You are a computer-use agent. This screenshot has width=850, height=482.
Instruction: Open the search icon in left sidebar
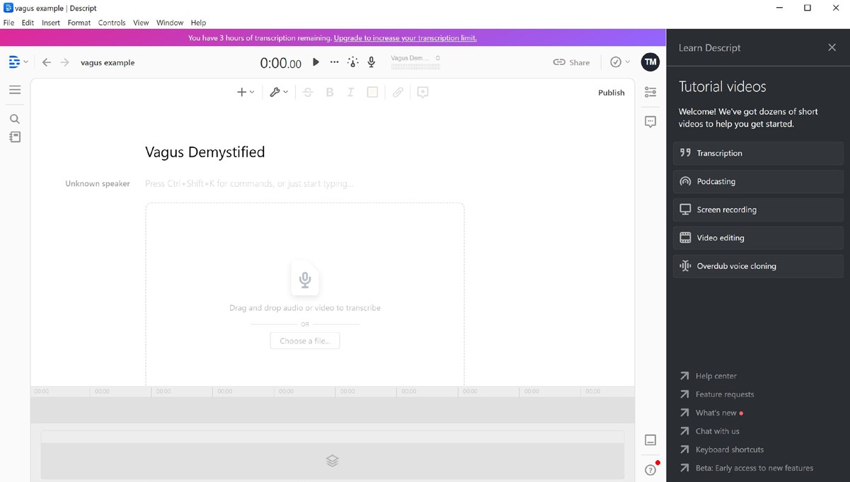click(x=15, y=119)
